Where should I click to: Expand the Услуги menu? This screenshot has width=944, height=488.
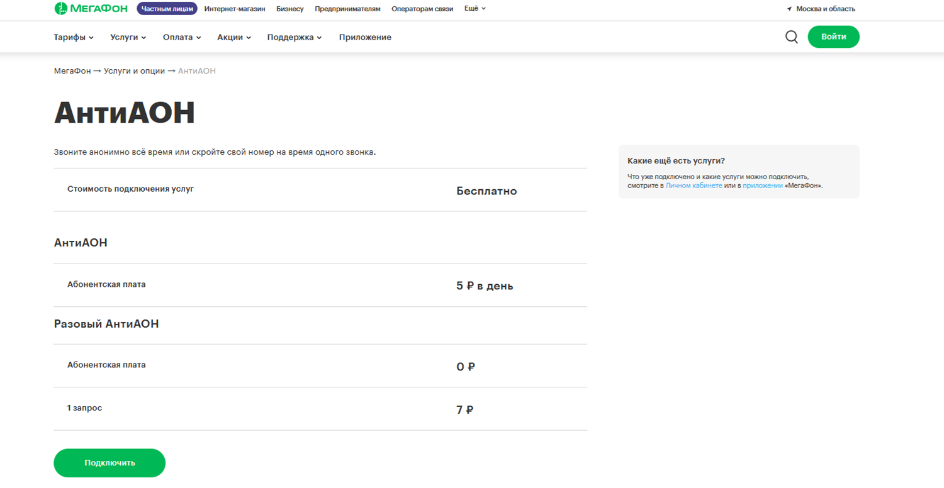[x=128, y=37]
